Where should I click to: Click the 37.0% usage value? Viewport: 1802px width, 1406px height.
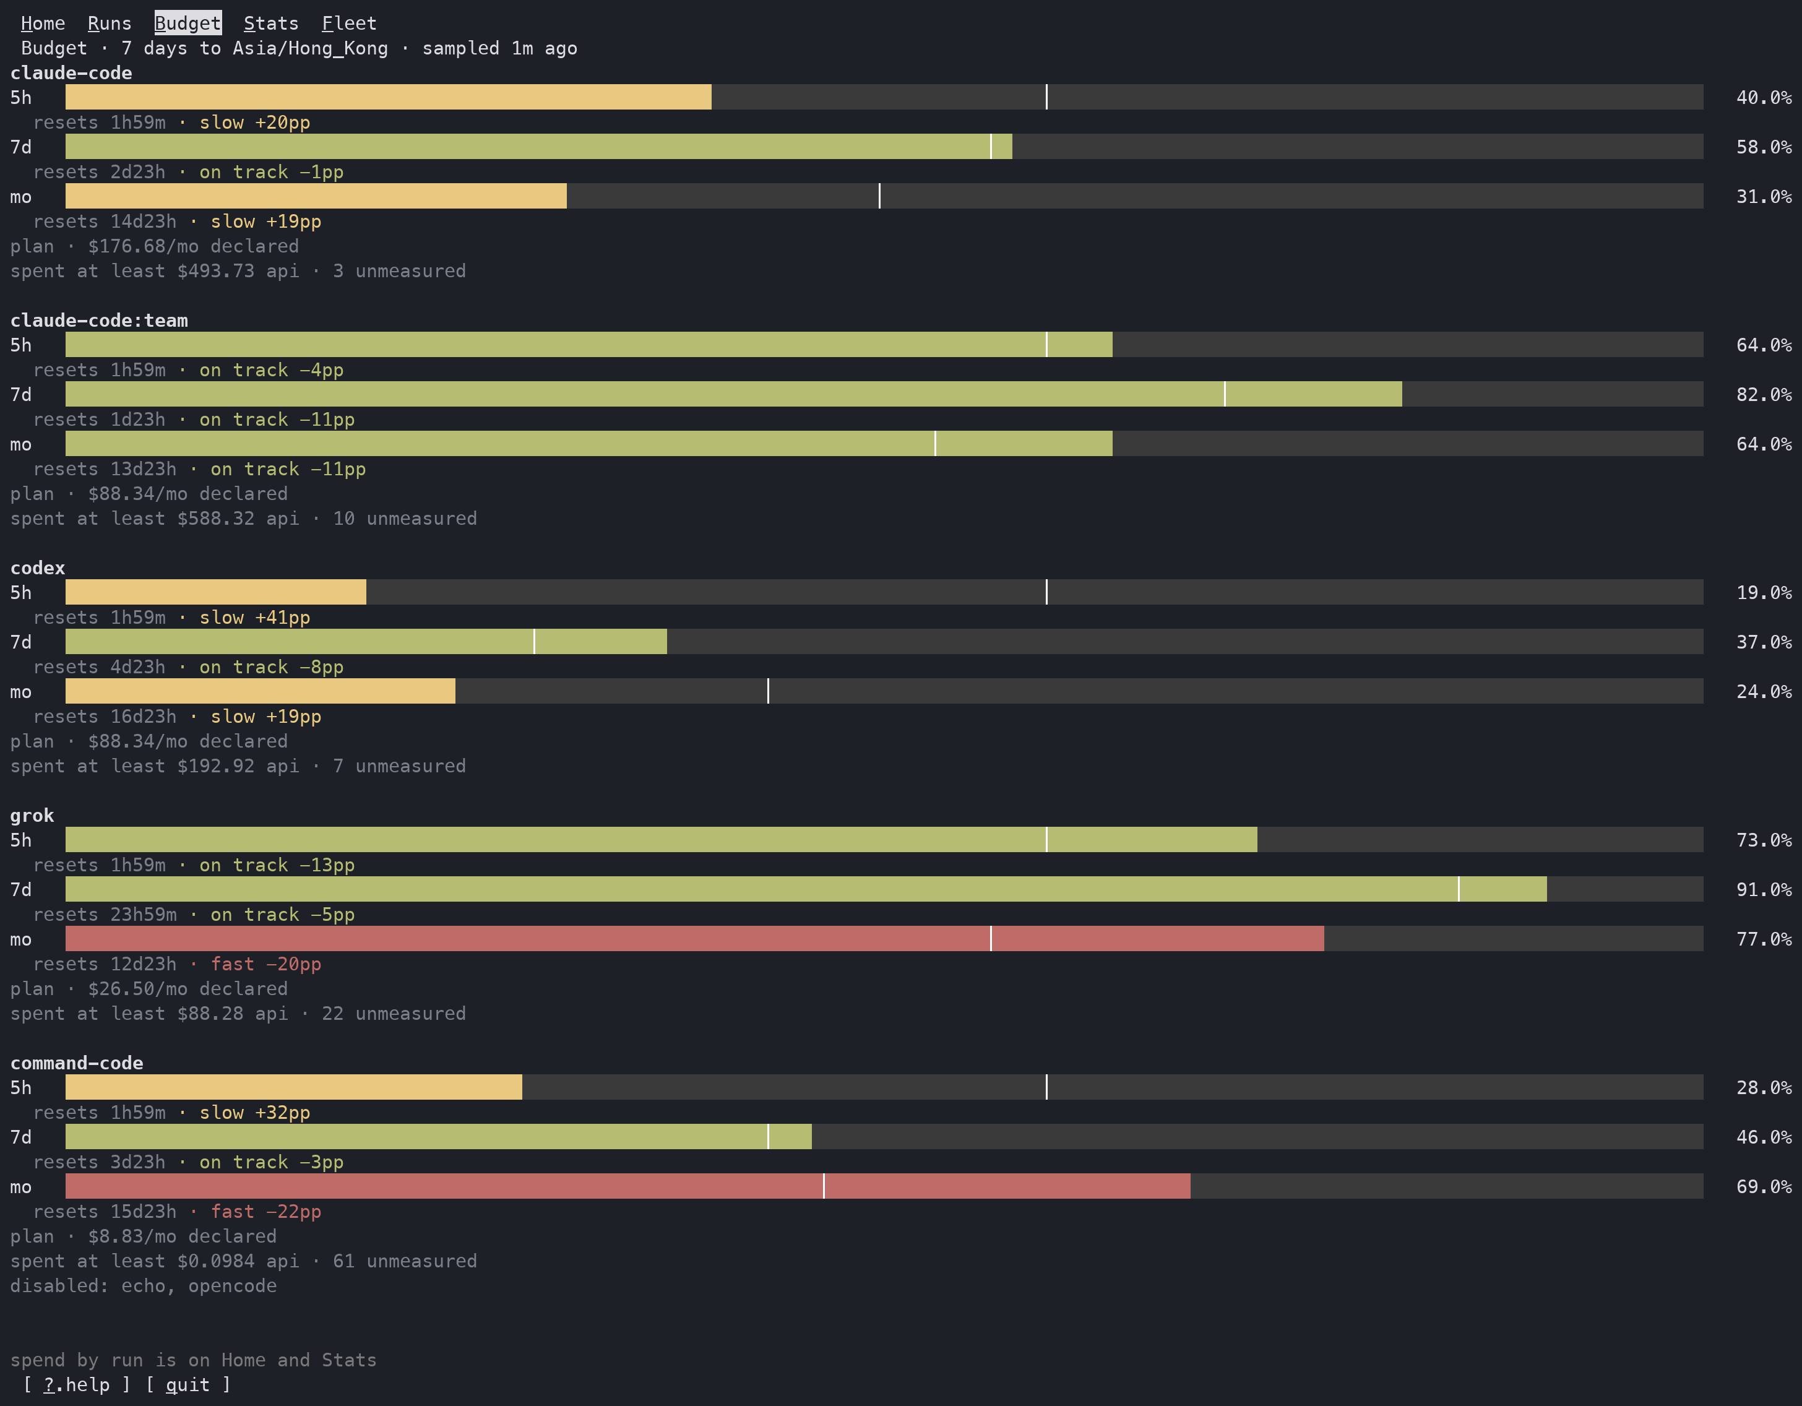[x=1763, y=642]
